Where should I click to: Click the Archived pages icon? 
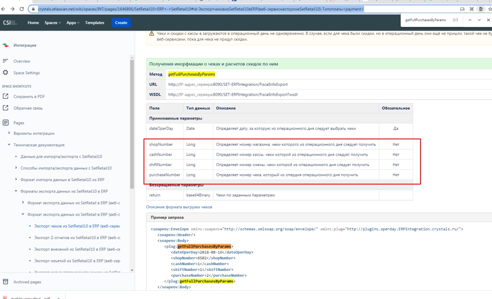[x=5, y=282]
